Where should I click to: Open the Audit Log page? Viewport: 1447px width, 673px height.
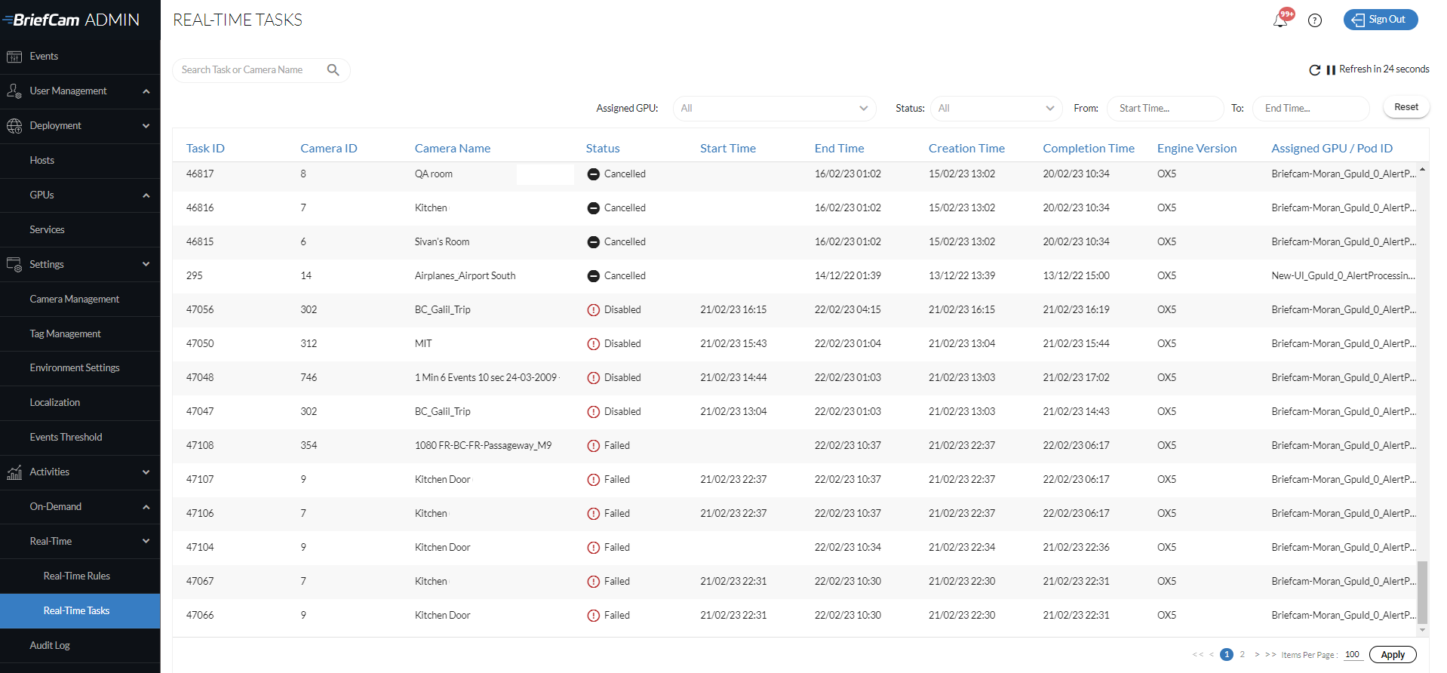click(x=50, y=646)
